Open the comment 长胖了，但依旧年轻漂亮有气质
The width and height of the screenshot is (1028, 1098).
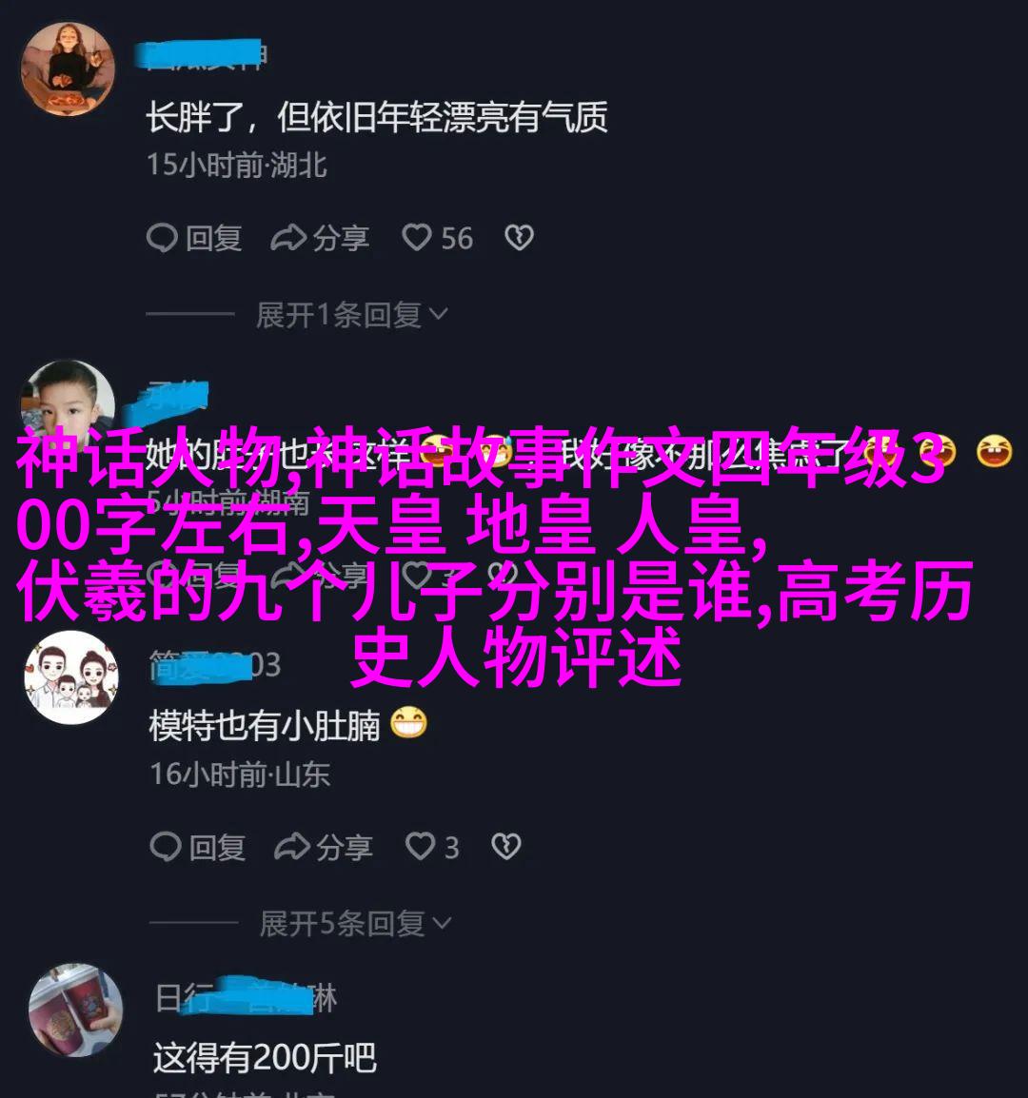click(x=376, y=118)
